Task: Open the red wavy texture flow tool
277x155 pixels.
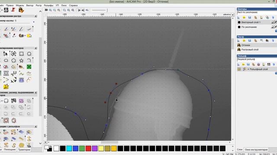Action: pos(6,121)
